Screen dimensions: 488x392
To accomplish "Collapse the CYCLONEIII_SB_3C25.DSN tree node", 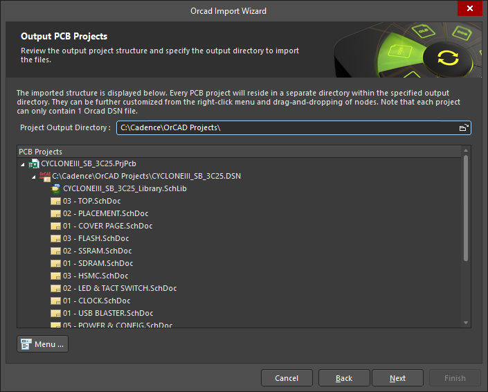I will click(34, 177).
